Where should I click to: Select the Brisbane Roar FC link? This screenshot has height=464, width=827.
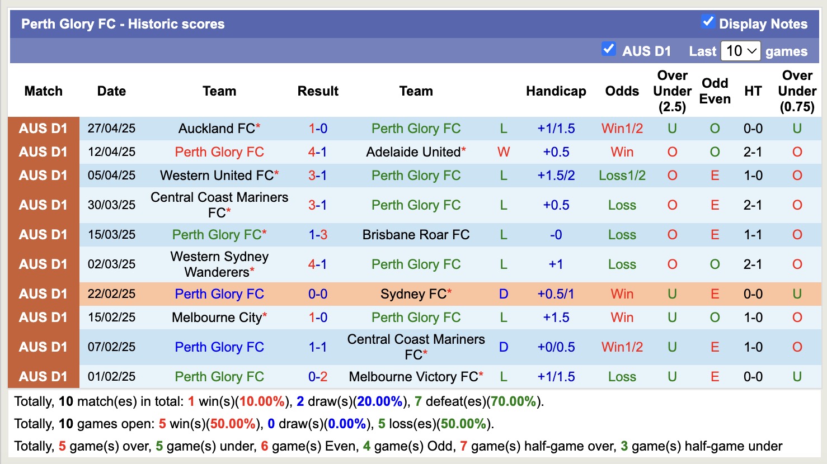click(x=416, y=235)
